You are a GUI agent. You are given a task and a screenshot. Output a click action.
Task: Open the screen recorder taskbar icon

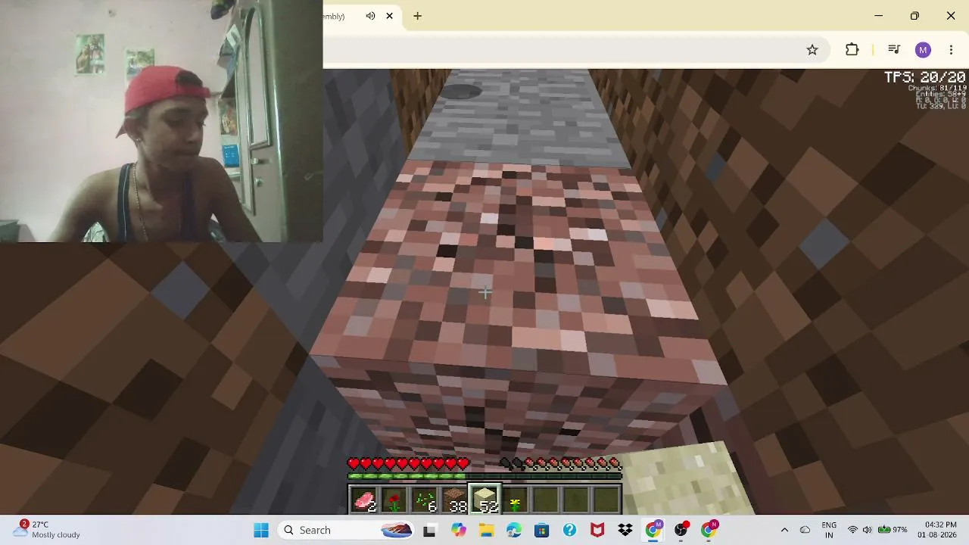pyautogui.click(x=681, y=530)
